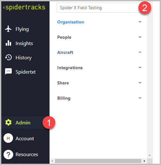Toggle the Aircraft section blue chevron
The width and height of the screenshot is (161, 165).
coord(140,52)
